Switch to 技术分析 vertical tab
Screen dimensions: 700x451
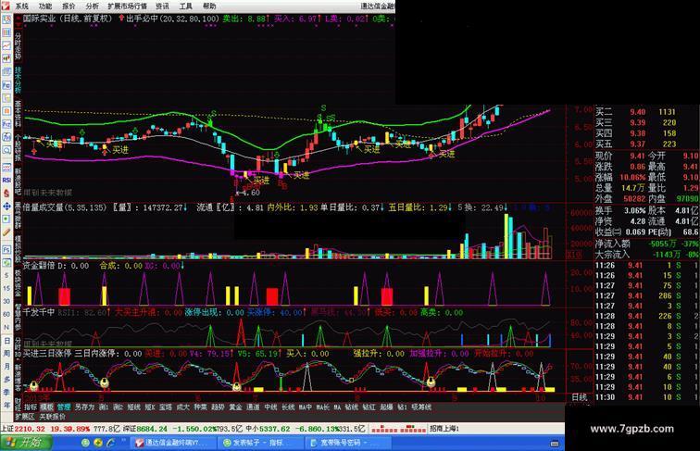(x=18, y=80)
